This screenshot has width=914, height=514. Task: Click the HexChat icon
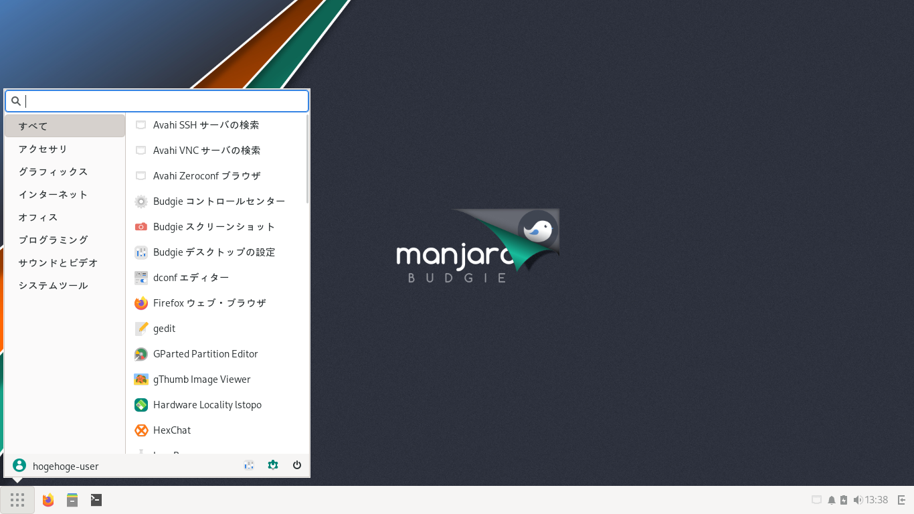141,430
